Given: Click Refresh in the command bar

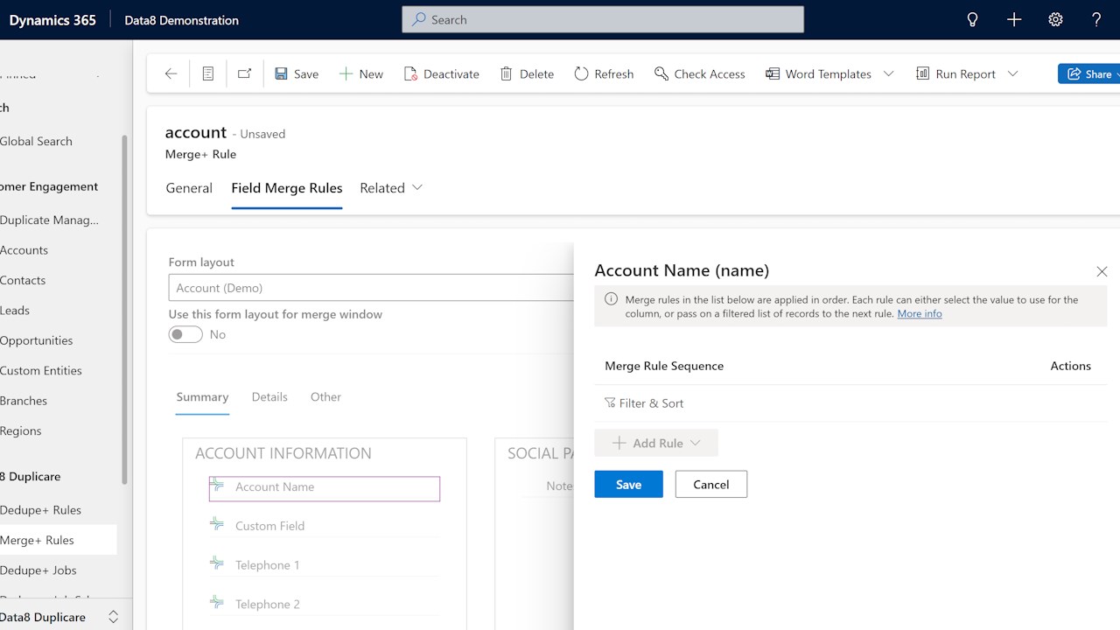Looking at the screenshot, I should pyautogui.click(x=604, y=73).
